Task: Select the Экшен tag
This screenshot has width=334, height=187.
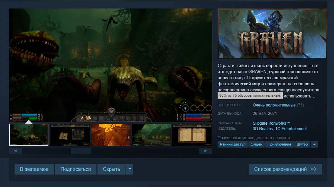Action: coord(256,144)
